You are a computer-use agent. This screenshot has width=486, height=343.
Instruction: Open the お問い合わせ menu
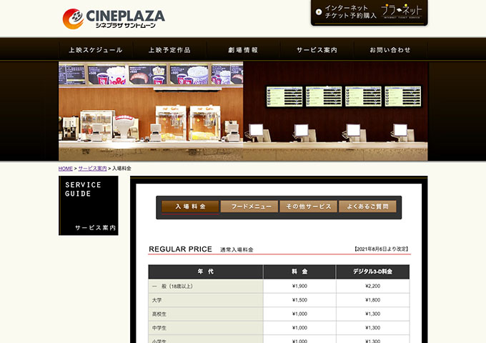click(x=390, y=50)
